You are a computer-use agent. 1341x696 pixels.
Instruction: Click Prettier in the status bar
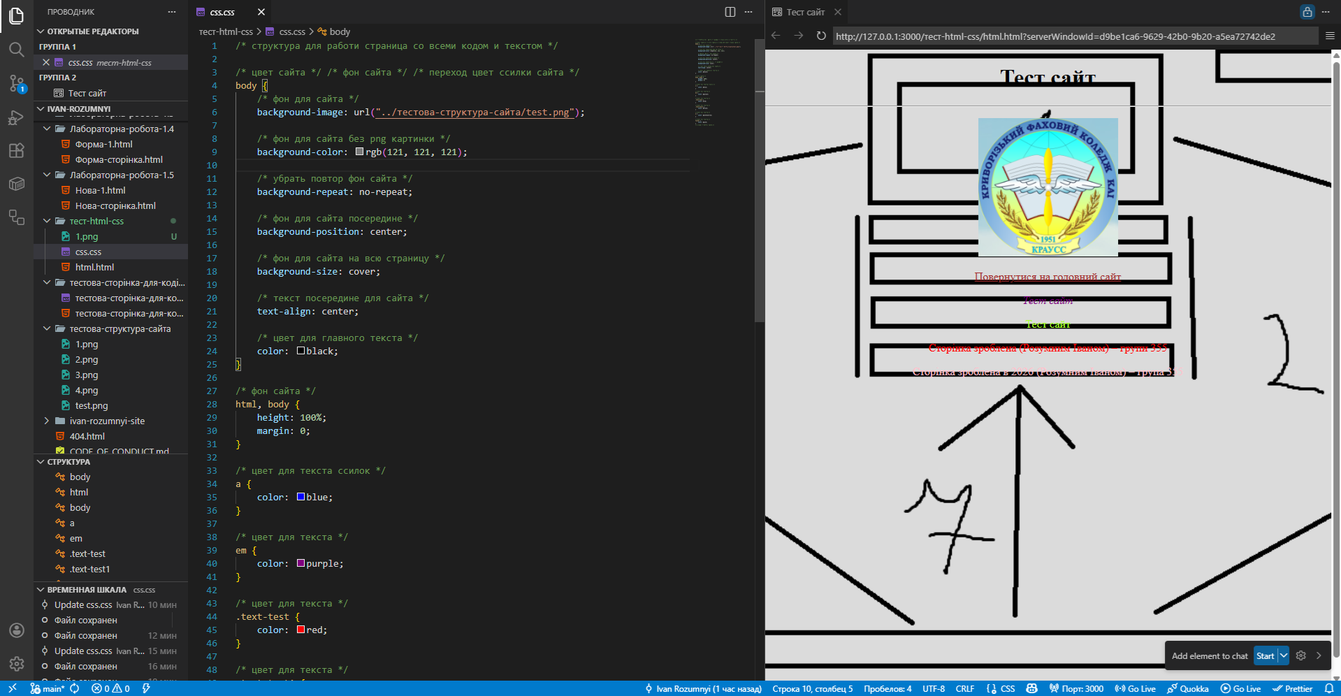[x=1292, y=688]
